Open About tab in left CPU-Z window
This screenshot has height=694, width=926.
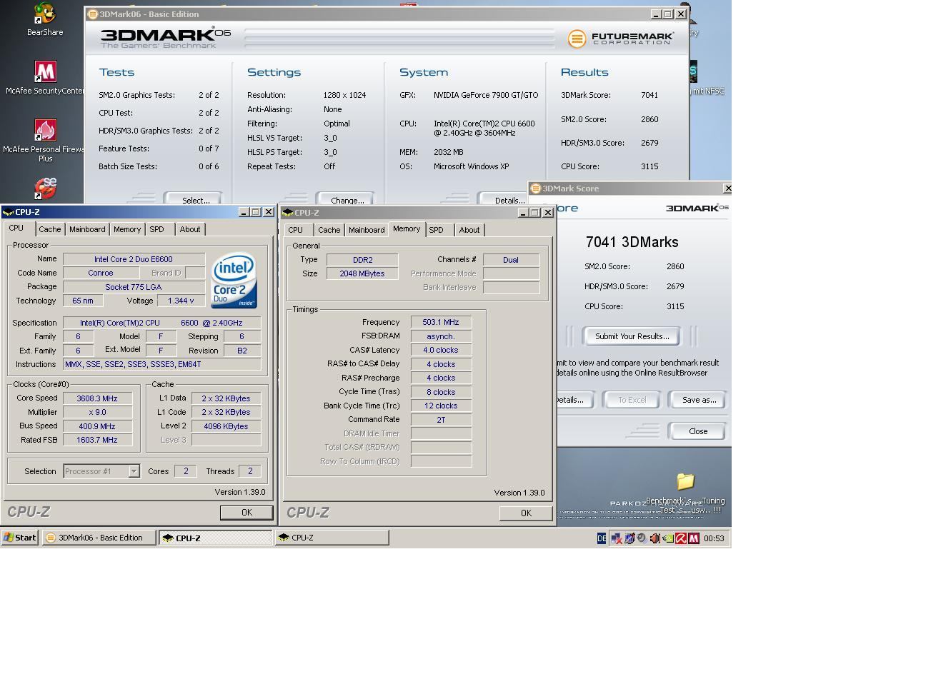[x=190, y=229]
